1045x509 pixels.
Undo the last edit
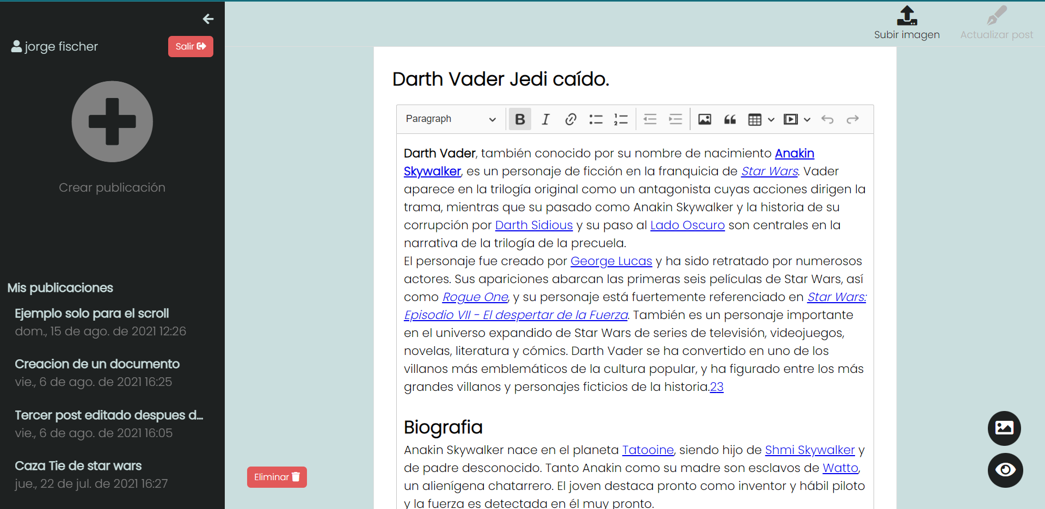click(827, 119)
